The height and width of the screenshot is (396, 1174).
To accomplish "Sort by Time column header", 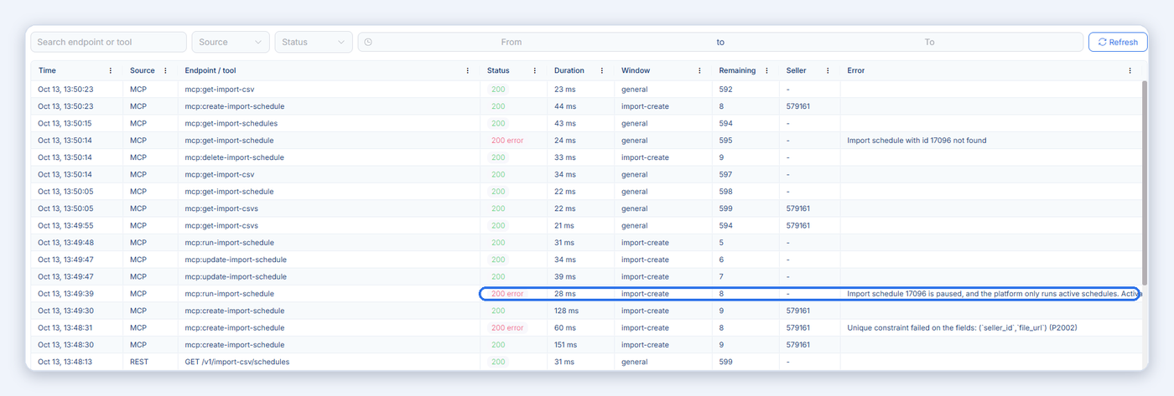I will pyautogui.click(x=47, y=71).
